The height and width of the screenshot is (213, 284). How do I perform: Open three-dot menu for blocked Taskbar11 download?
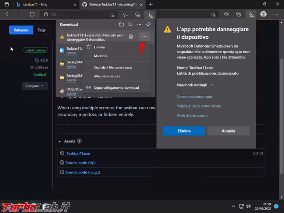[x=144, y=37]
